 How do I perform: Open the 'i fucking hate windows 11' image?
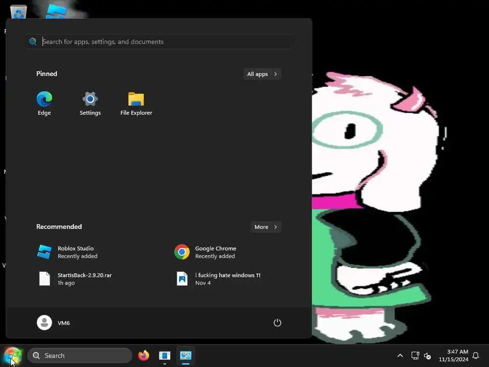click(x=217, y=279)
